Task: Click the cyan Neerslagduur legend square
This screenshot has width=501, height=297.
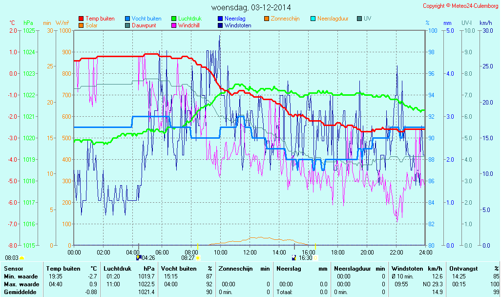Action: [x=313, y=19]
